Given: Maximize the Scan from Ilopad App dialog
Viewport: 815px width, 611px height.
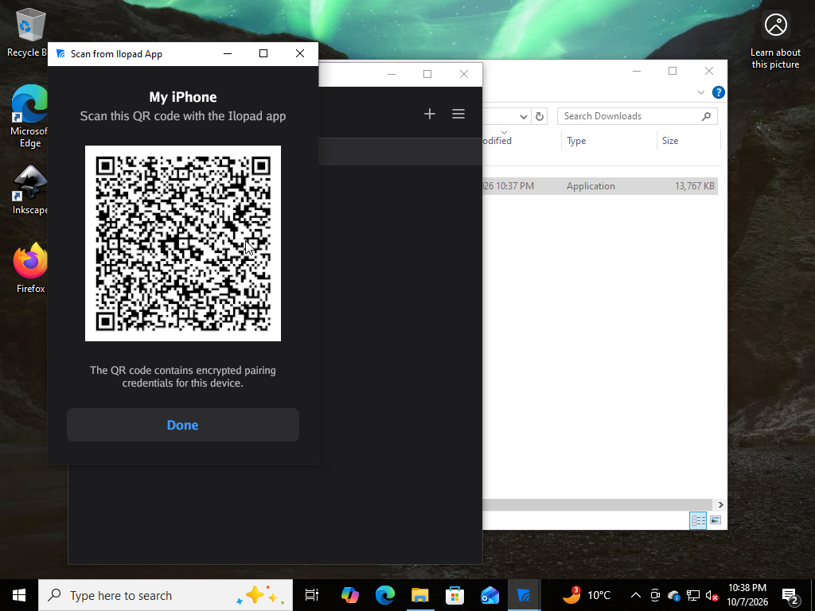Looking at the screenshot, I should pyautogui.click(x=263, y=53).
